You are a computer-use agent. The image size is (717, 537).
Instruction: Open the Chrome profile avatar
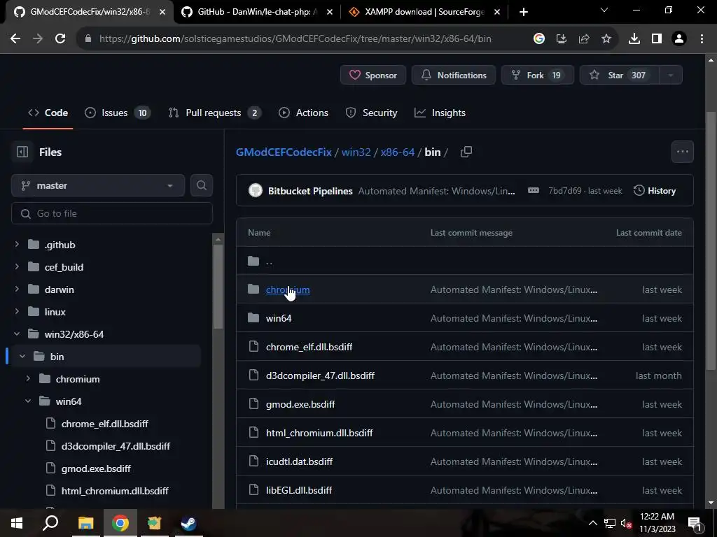tap(679, 39)
